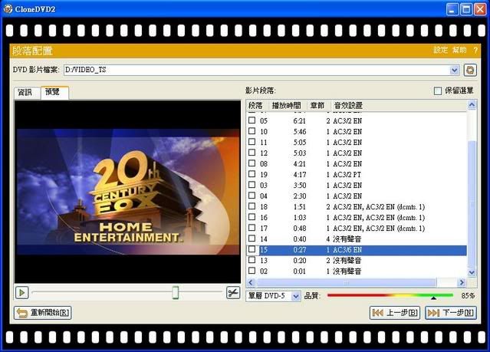
Task: Check title 04 with 2:30 duration
Action: (x=252, y=196)
